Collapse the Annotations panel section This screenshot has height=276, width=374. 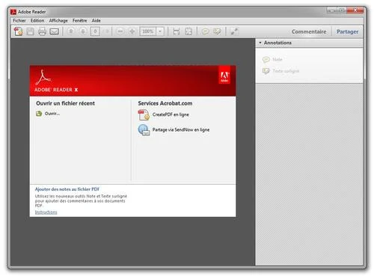point(260,43)
